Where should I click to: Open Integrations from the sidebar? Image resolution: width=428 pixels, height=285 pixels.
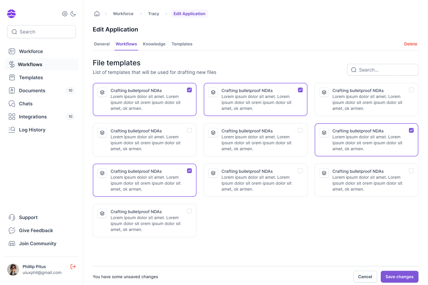tap(12, 117)
